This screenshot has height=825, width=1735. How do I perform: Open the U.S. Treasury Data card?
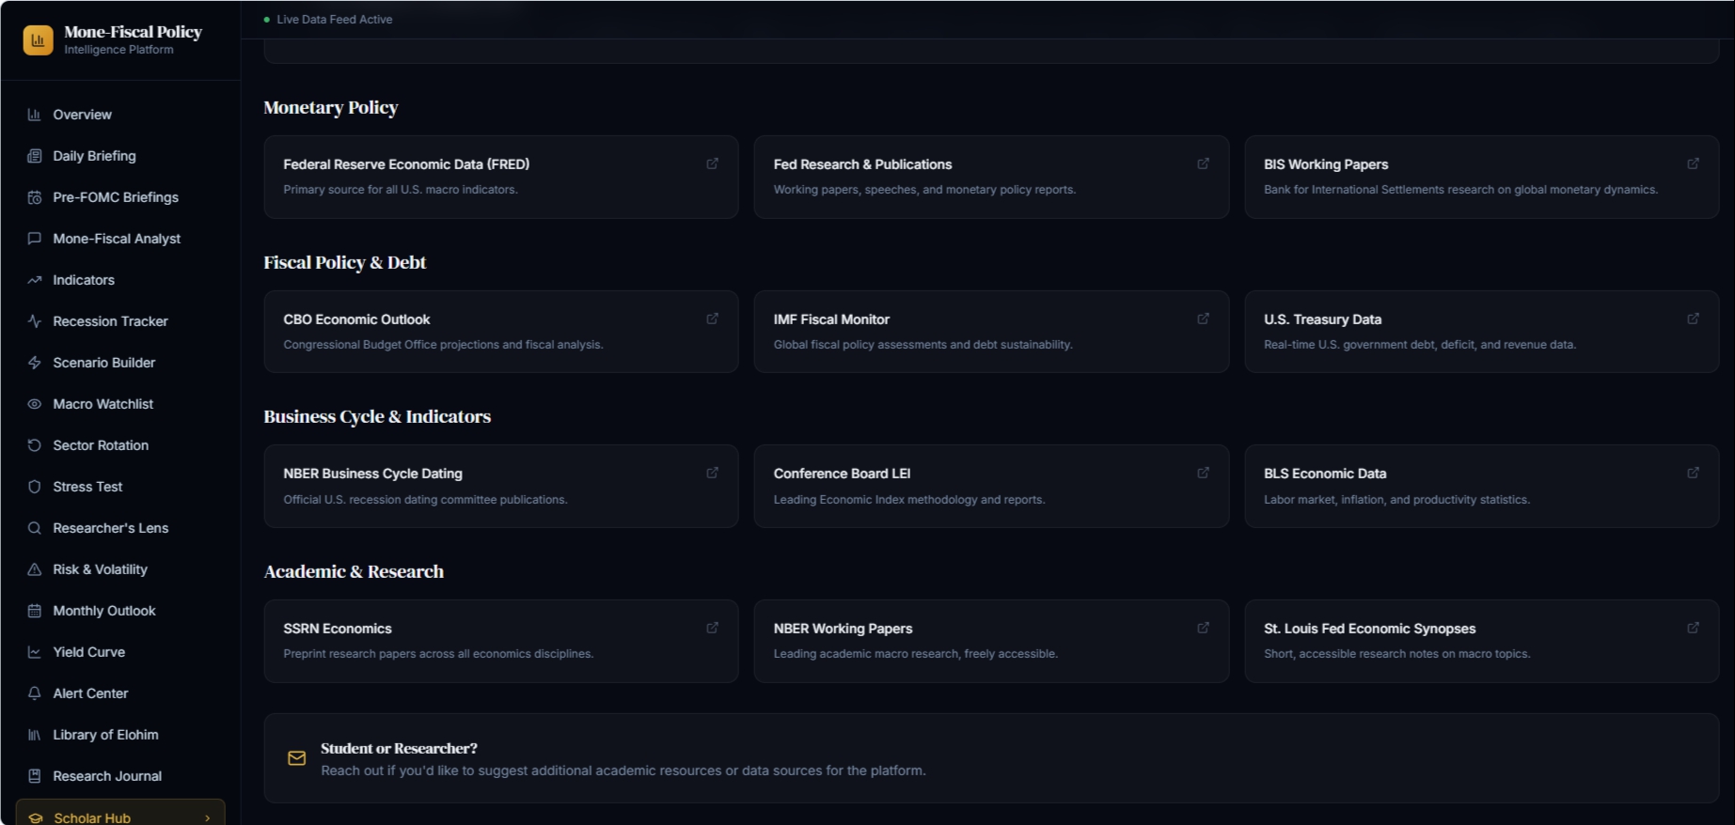coord(1481,332)
